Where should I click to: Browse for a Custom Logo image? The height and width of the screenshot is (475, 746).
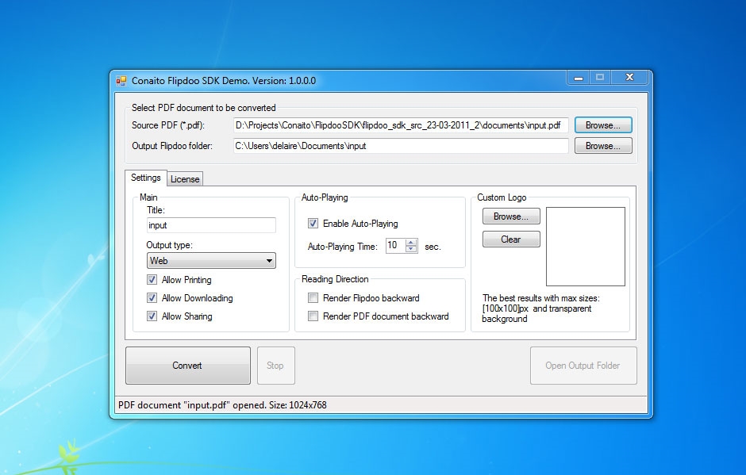tap(511, 216)
